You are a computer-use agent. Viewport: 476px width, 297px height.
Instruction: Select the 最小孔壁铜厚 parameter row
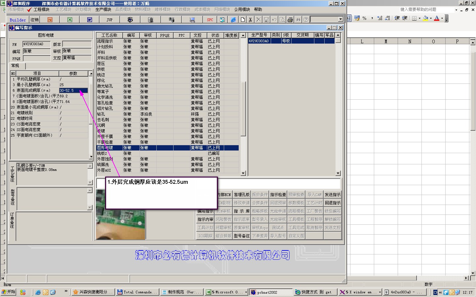pos(50,85)
